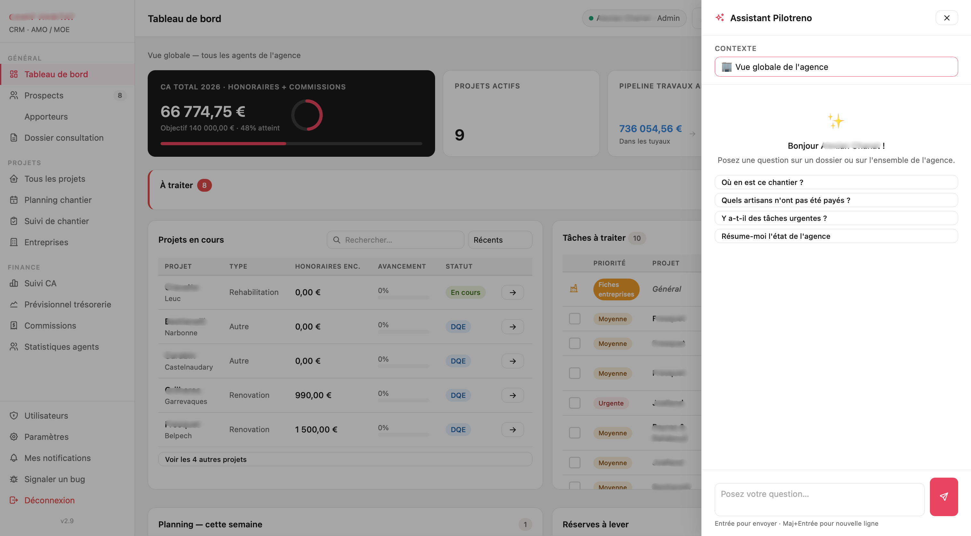Click the Tous les projets house icon
971x536 pixels.
14,179
